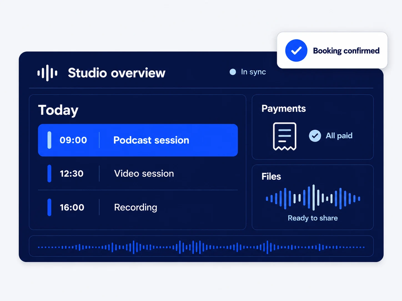This screenshot has width=402, height=301.
Task: Select the 09:00 Podcast session row
Action: [x=138, y=140]
